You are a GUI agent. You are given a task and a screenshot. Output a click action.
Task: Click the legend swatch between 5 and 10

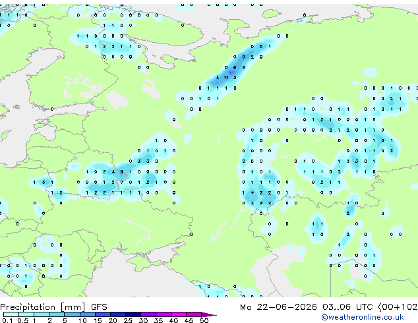coord(72,314)
